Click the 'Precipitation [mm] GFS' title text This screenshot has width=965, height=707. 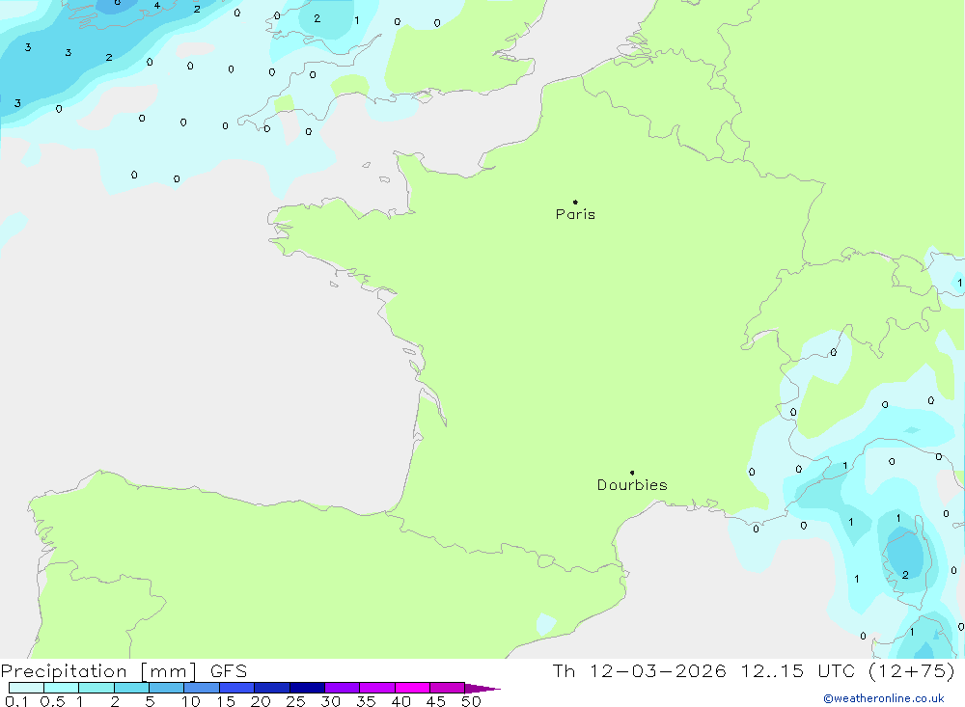[x=124, y=670]
